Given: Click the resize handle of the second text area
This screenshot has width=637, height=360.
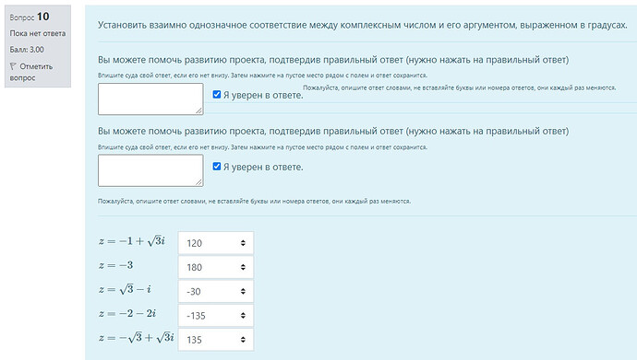Looking at the screenshot, I should pyautogui.click(x=199, y=182).
